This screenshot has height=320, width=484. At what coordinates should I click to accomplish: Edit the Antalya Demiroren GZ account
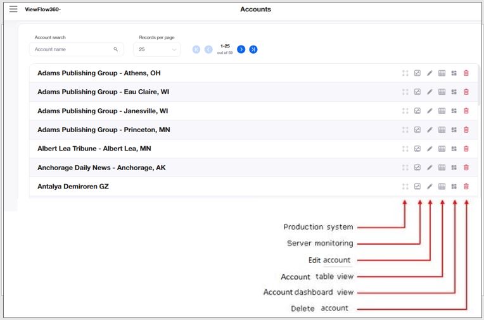coord(430,187)
